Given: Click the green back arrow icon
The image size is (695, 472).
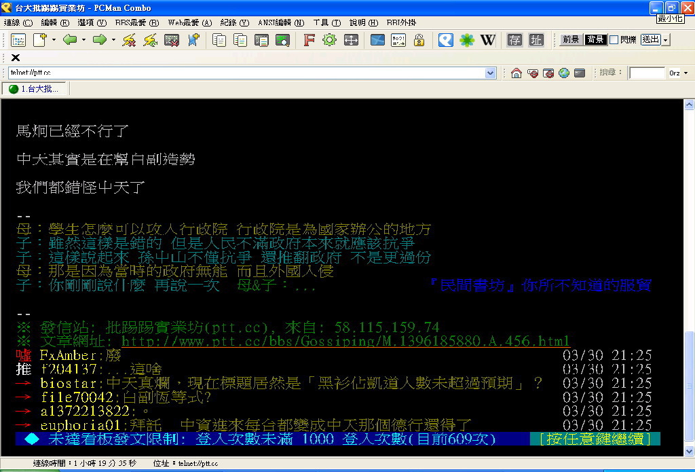Looking at the screenshot, I should [69, 40].
